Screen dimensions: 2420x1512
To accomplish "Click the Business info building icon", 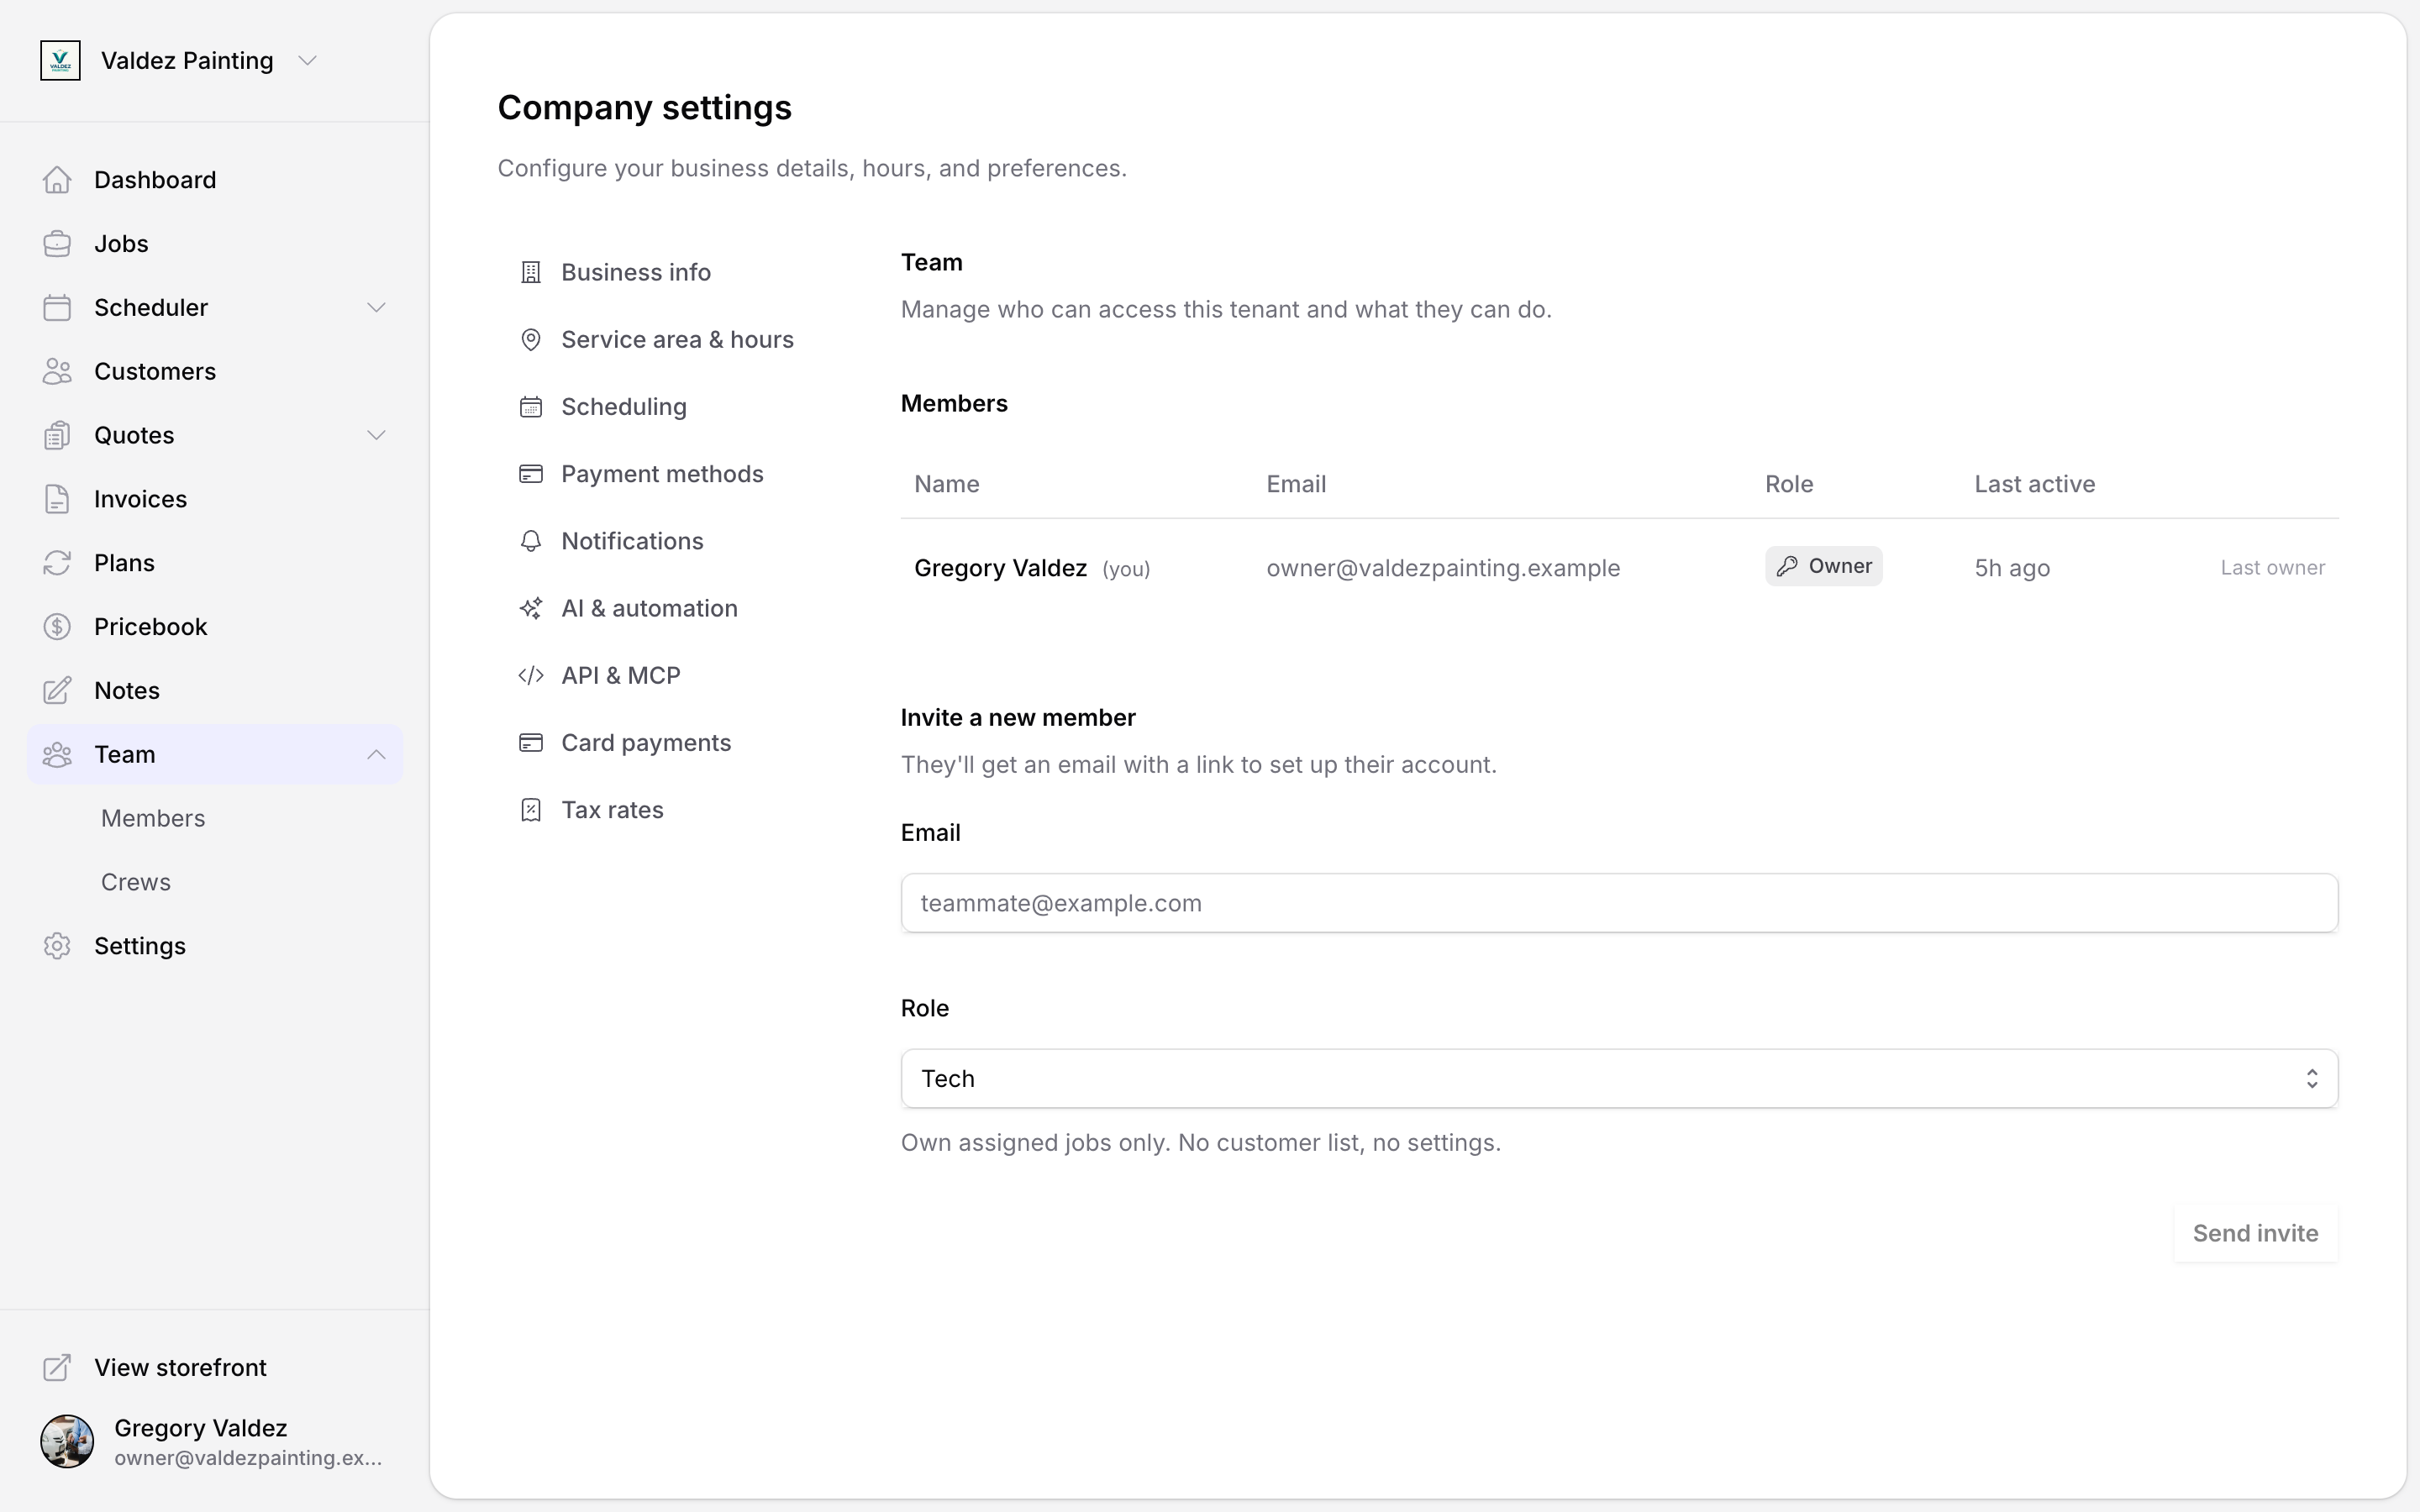I will coord(531,272).
